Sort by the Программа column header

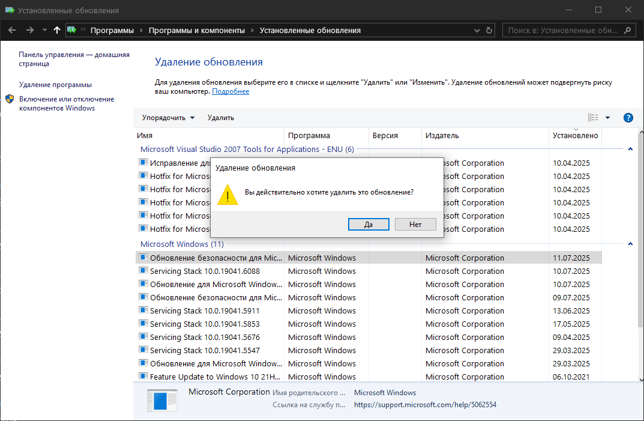[327, 135]
